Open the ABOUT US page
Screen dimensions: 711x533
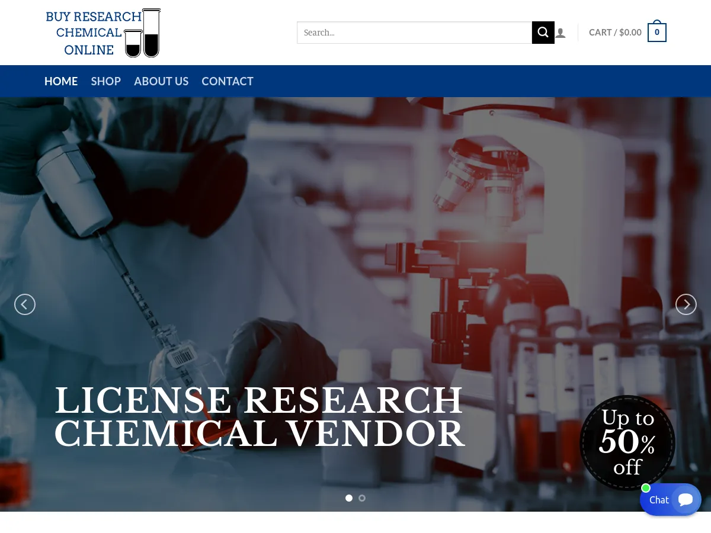click(161, 81)
